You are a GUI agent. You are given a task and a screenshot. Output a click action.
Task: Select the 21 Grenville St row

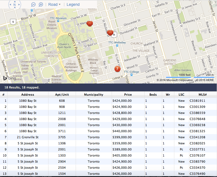coord(108,137)
